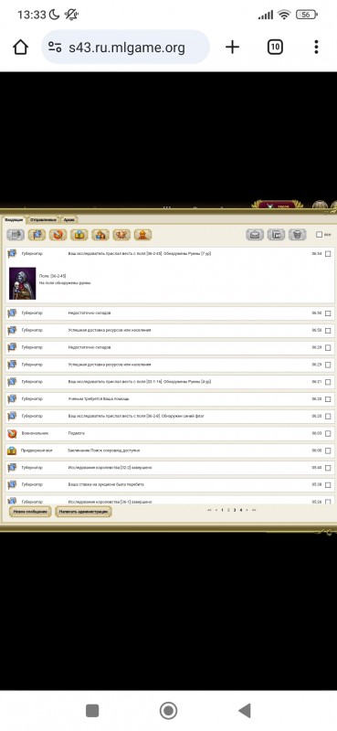Open the browser three-dot menu
This screenshot has width=337, height=731.
point(316,48)
